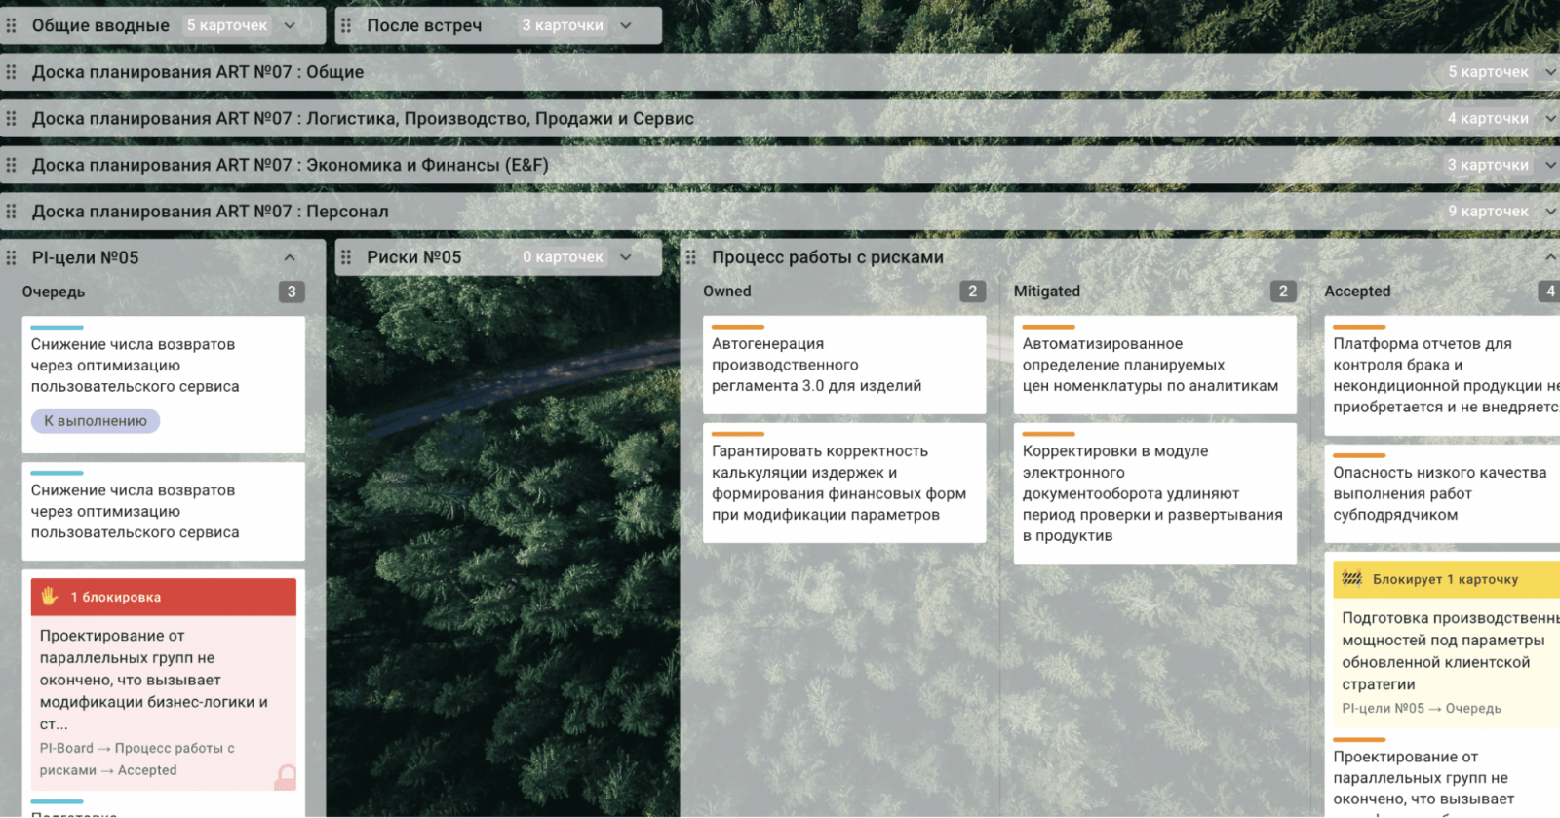
Task: Click the Общие вводные column title
Action: point(100,25)
